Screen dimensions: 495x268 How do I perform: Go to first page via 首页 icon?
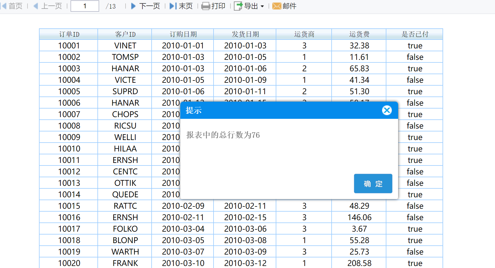[3, 6]
